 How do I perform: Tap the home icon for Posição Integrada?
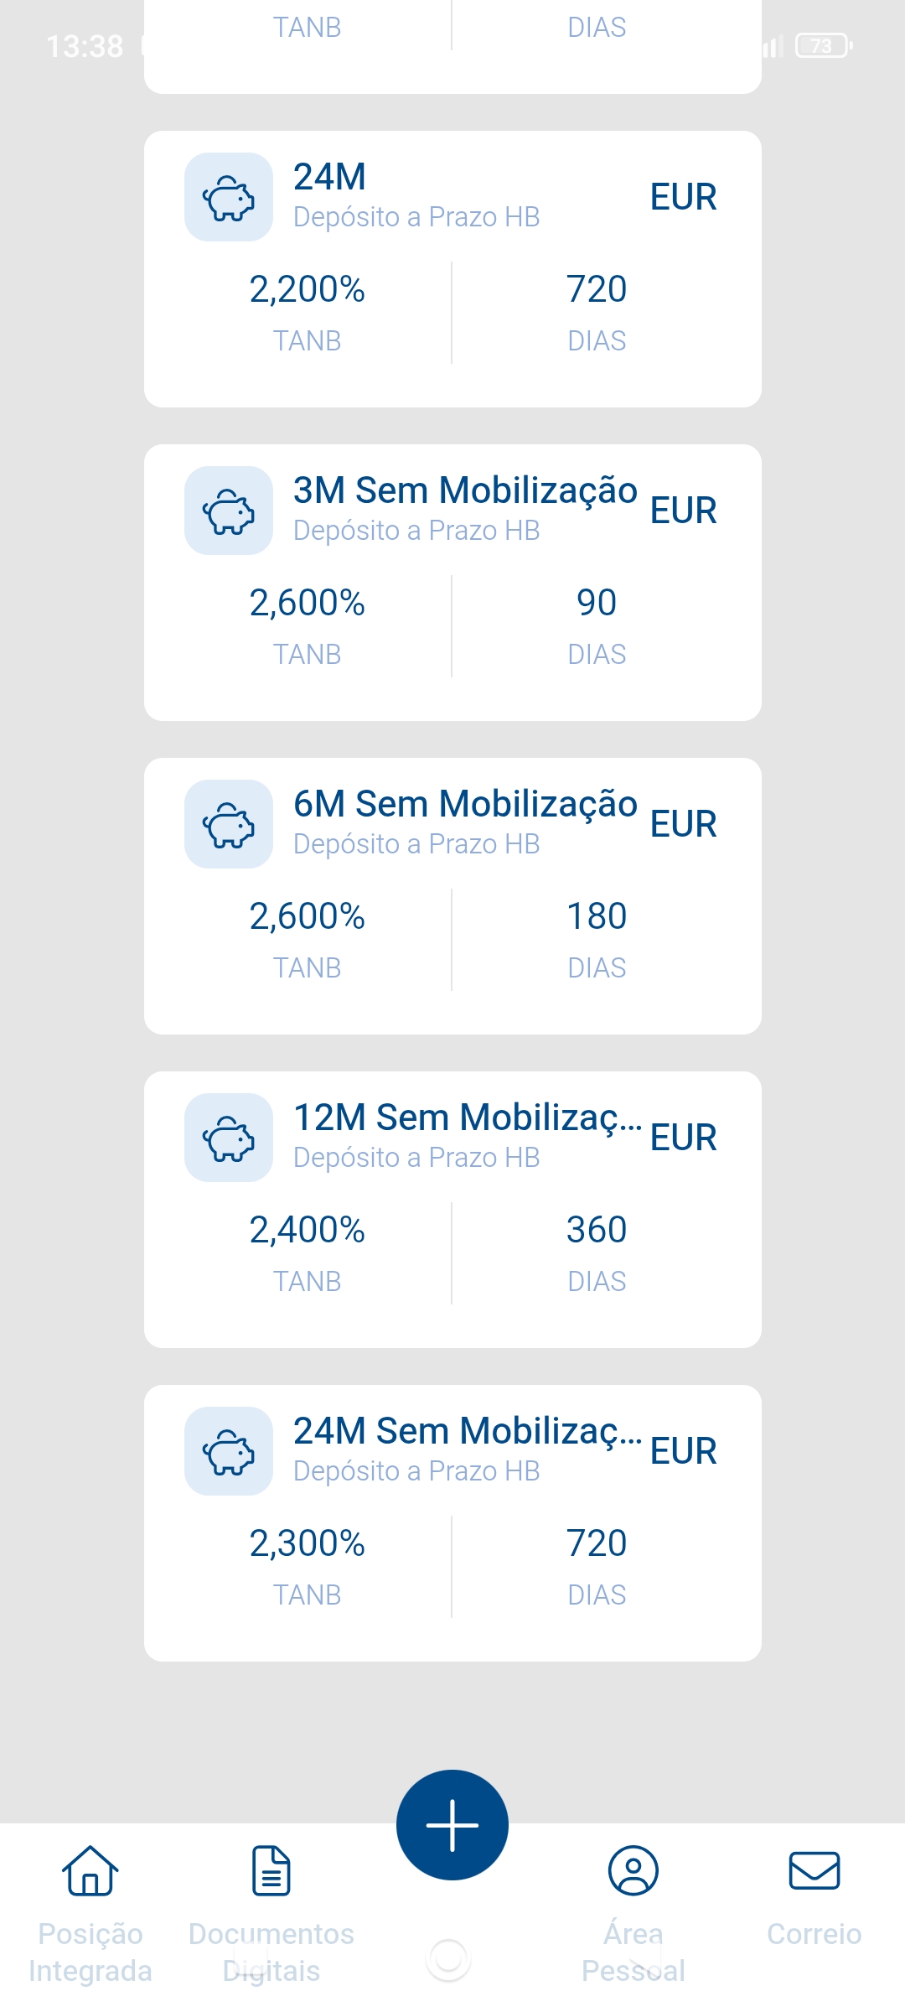[x=90, y=1870]
